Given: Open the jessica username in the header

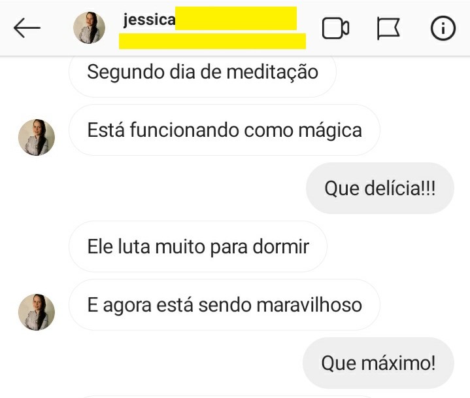Looking at the screenshot, I should pyautogui.click(x=149, y=20).
